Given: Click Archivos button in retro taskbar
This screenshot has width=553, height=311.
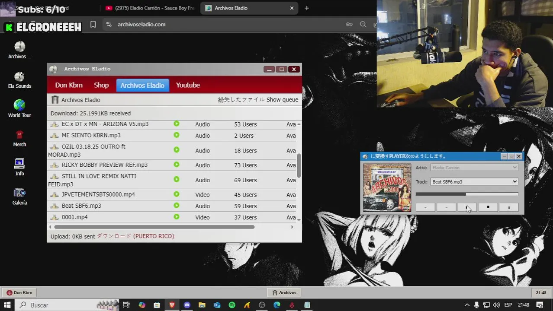Looking at the screenshot, I should (284, 292).
